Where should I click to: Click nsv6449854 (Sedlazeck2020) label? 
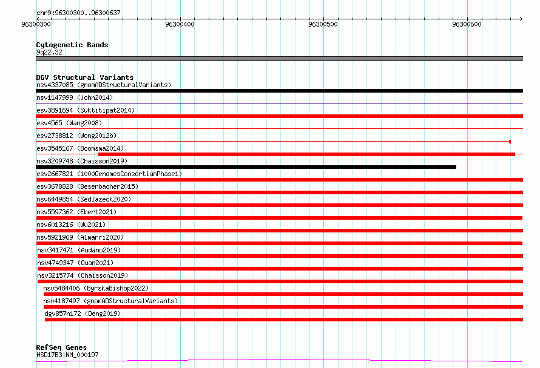pyautogui.click(x=84, y=199)
